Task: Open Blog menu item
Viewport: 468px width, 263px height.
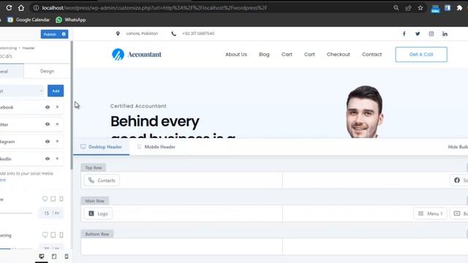Action: tap(264, 54)
